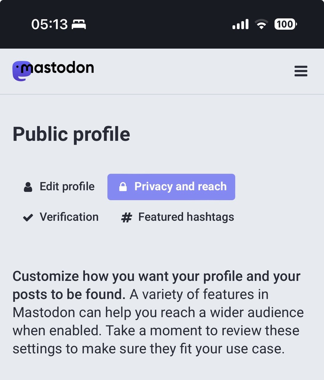324x380 pixels.
Task: Tap the cellular signal bars icon
Action: point(240,24)
